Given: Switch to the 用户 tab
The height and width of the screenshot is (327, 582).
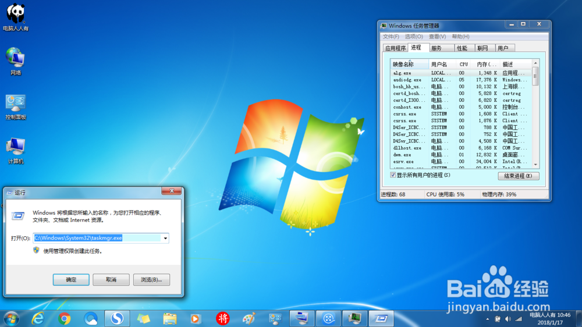Looking at the screenshot, I should pos(505,48).
